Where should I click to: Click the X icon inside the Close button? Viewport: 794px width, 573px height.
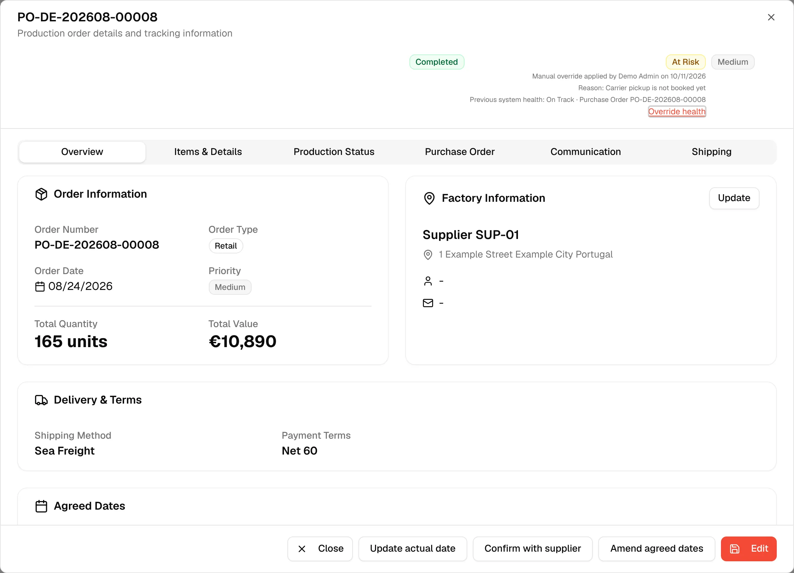coord(302,549)
